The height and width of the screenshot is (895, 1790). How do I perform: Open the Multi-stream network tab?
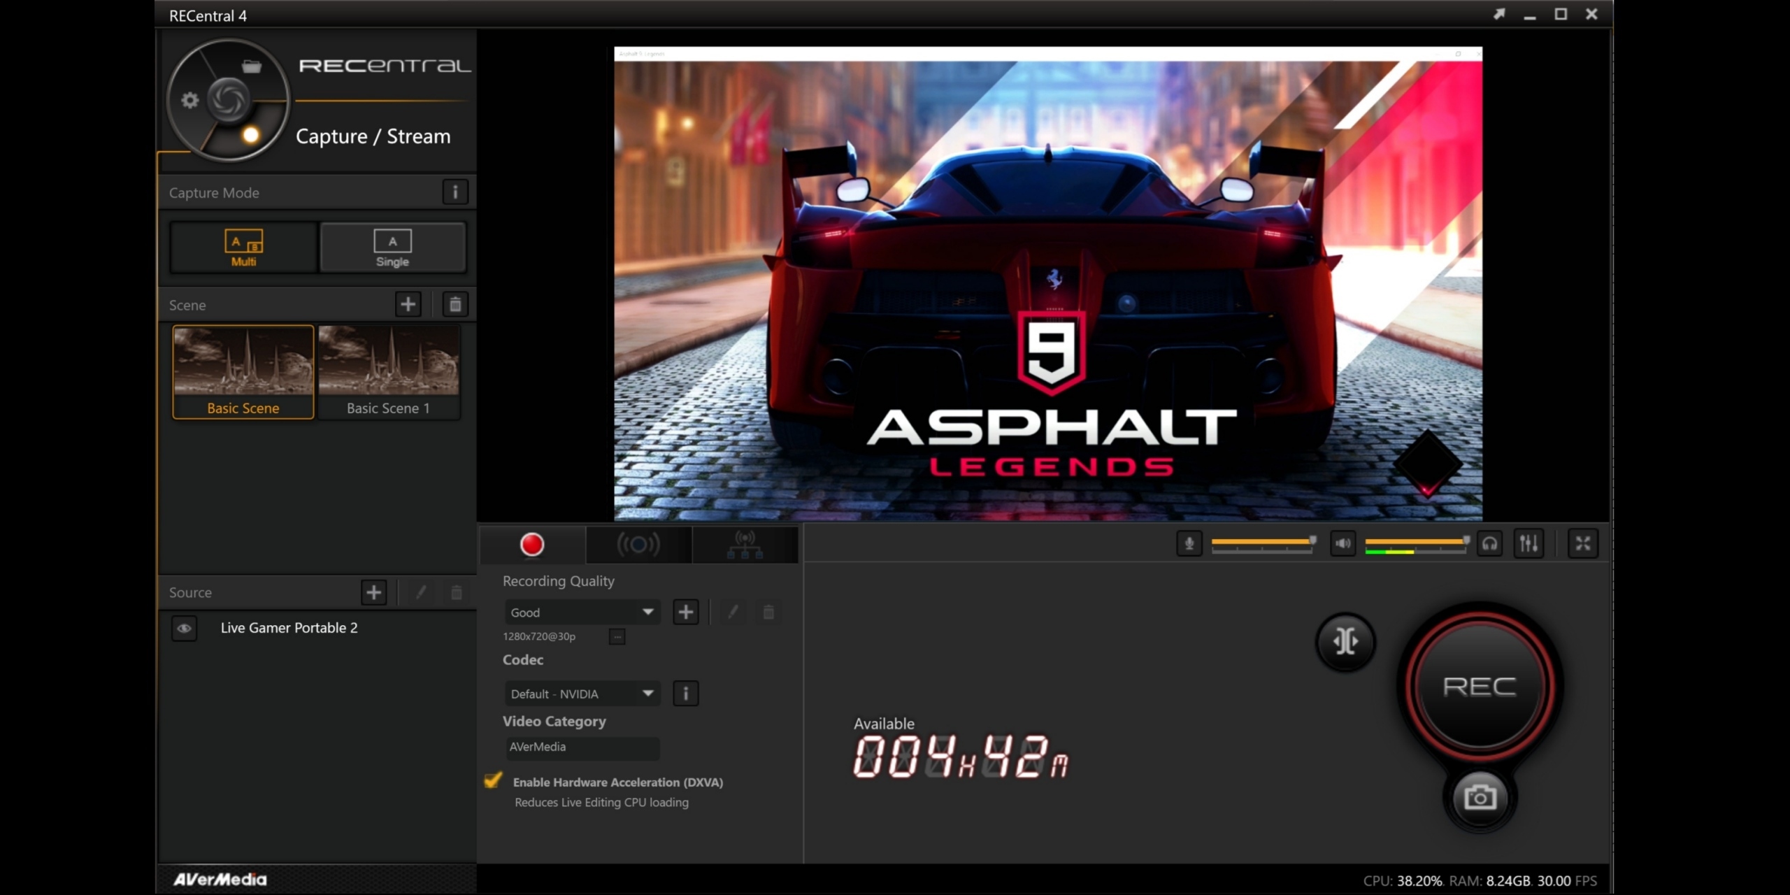point(745,545)
